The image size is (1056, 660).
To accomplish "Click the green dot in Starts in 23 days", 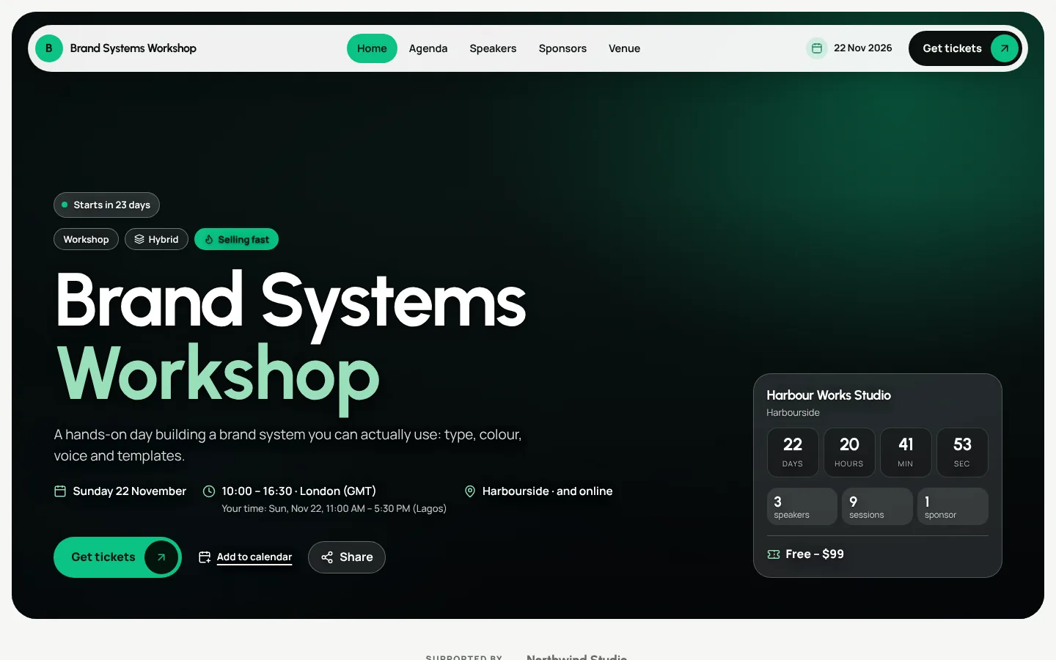I will (65, 205).
